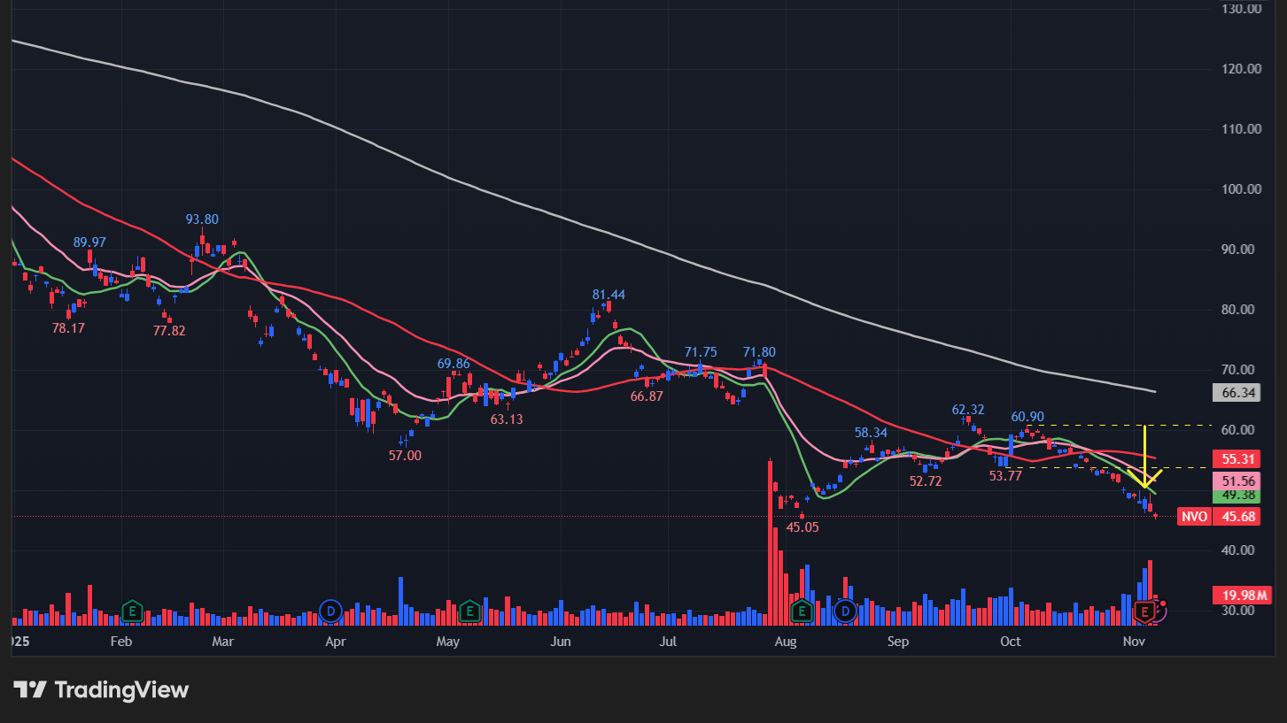Select the green earnings E marker in August

pyautogui.click(x=802, y=610)
